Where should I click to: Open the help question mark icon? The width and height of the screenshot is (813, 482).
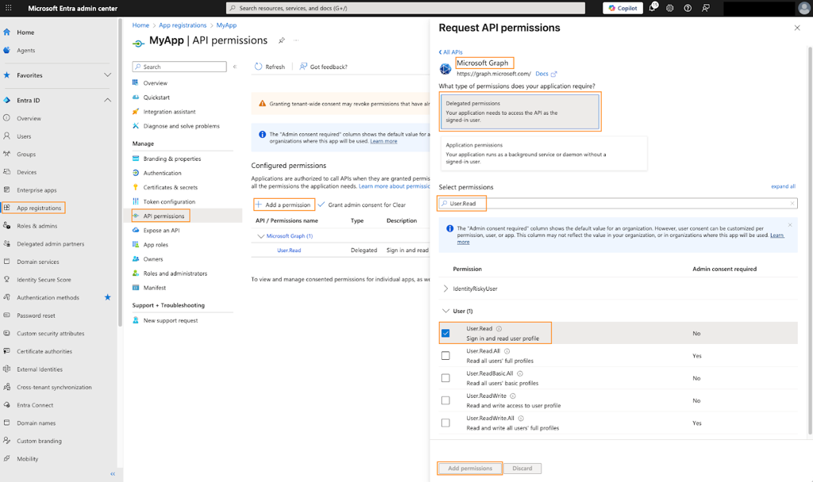[x=688, y=8]
